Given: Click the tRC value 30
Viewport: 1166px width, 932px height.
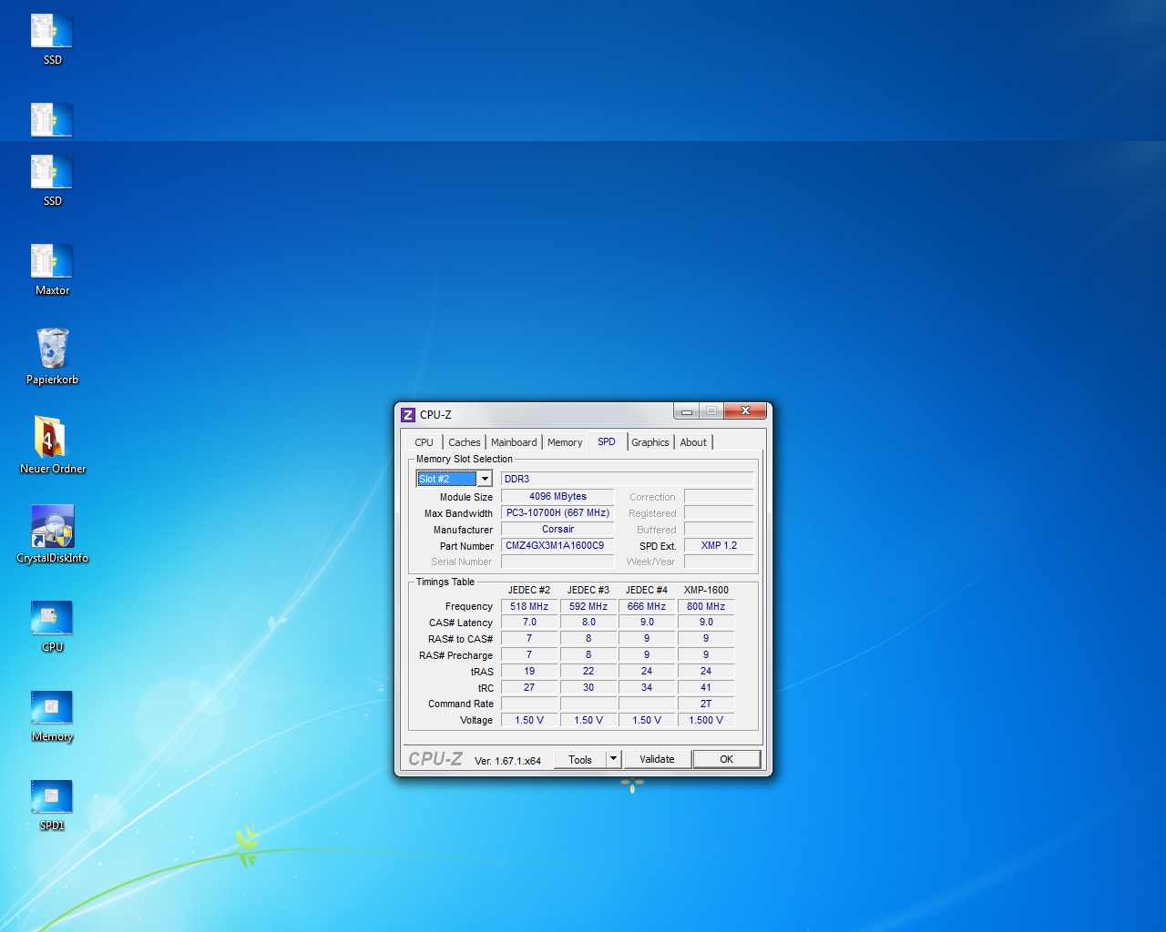Looking at the screenshot, I should pyautogui.click(x=588, y=688).
